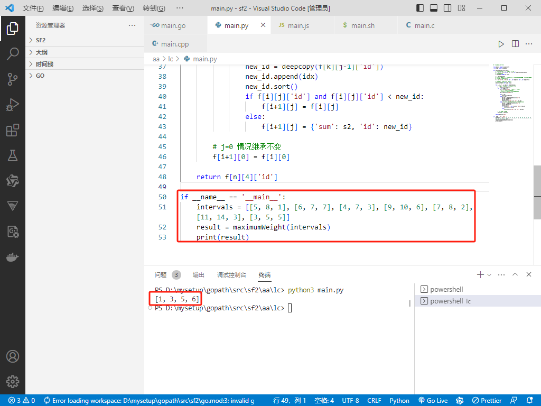
Task: Run Python file with play button
Action: click(x=501, y=44)
